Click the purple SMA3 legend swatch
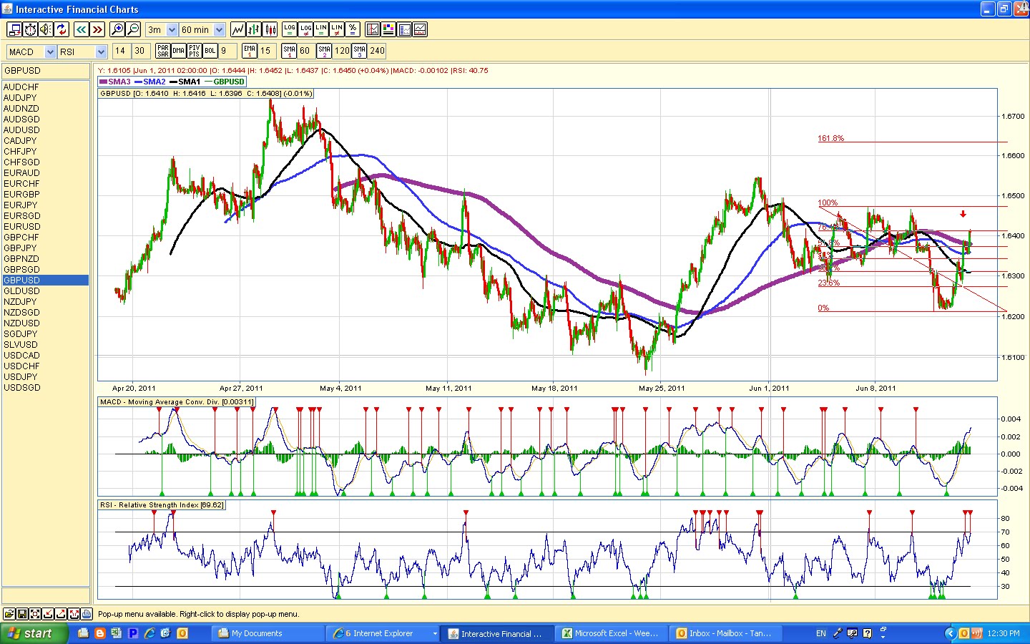The image size is (1030, 644). tap(103, 82)
